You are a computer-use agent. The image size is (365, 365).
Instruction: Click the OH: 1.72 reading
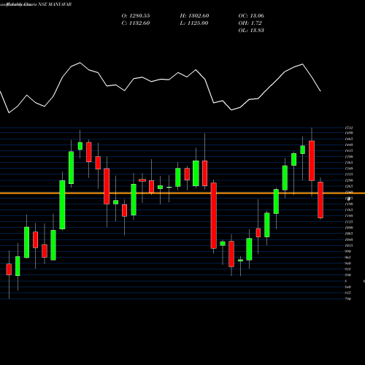point(250,23)
